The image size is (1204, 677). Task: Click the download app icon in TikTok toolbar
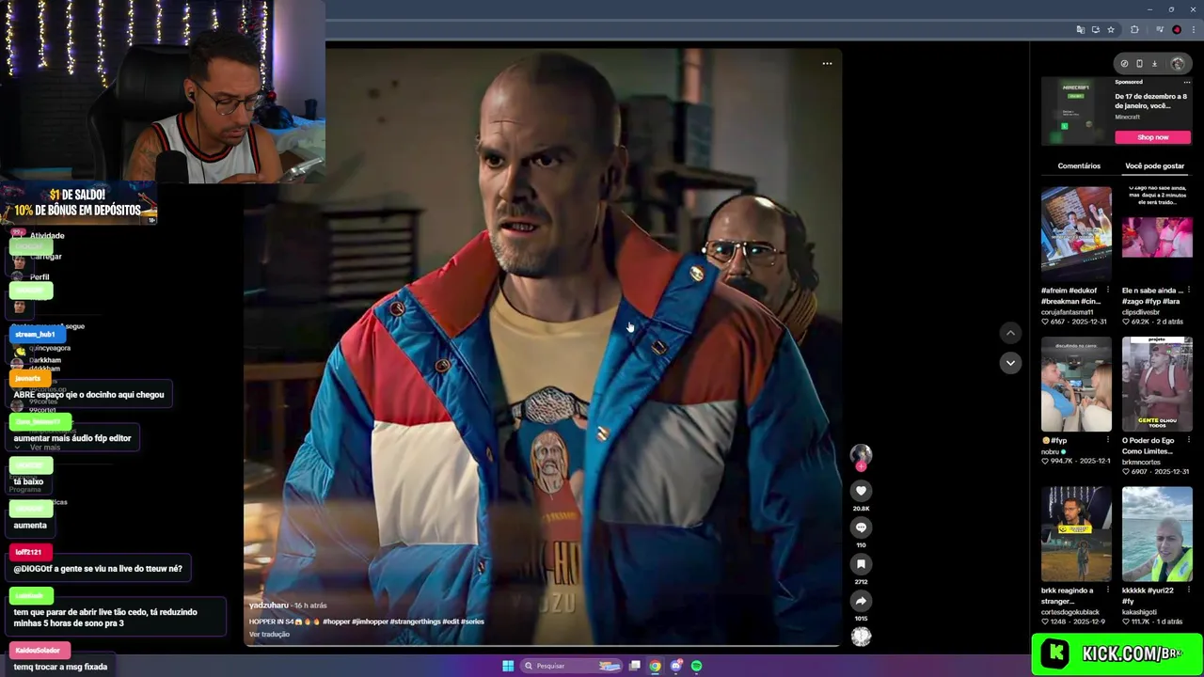click(1154, 64)
